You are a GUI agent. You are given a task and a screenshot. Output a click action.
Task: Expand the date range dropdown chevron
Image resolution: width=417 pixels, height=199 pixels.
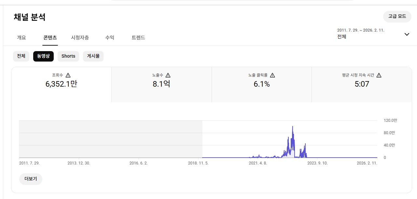(x=407, y=35)
